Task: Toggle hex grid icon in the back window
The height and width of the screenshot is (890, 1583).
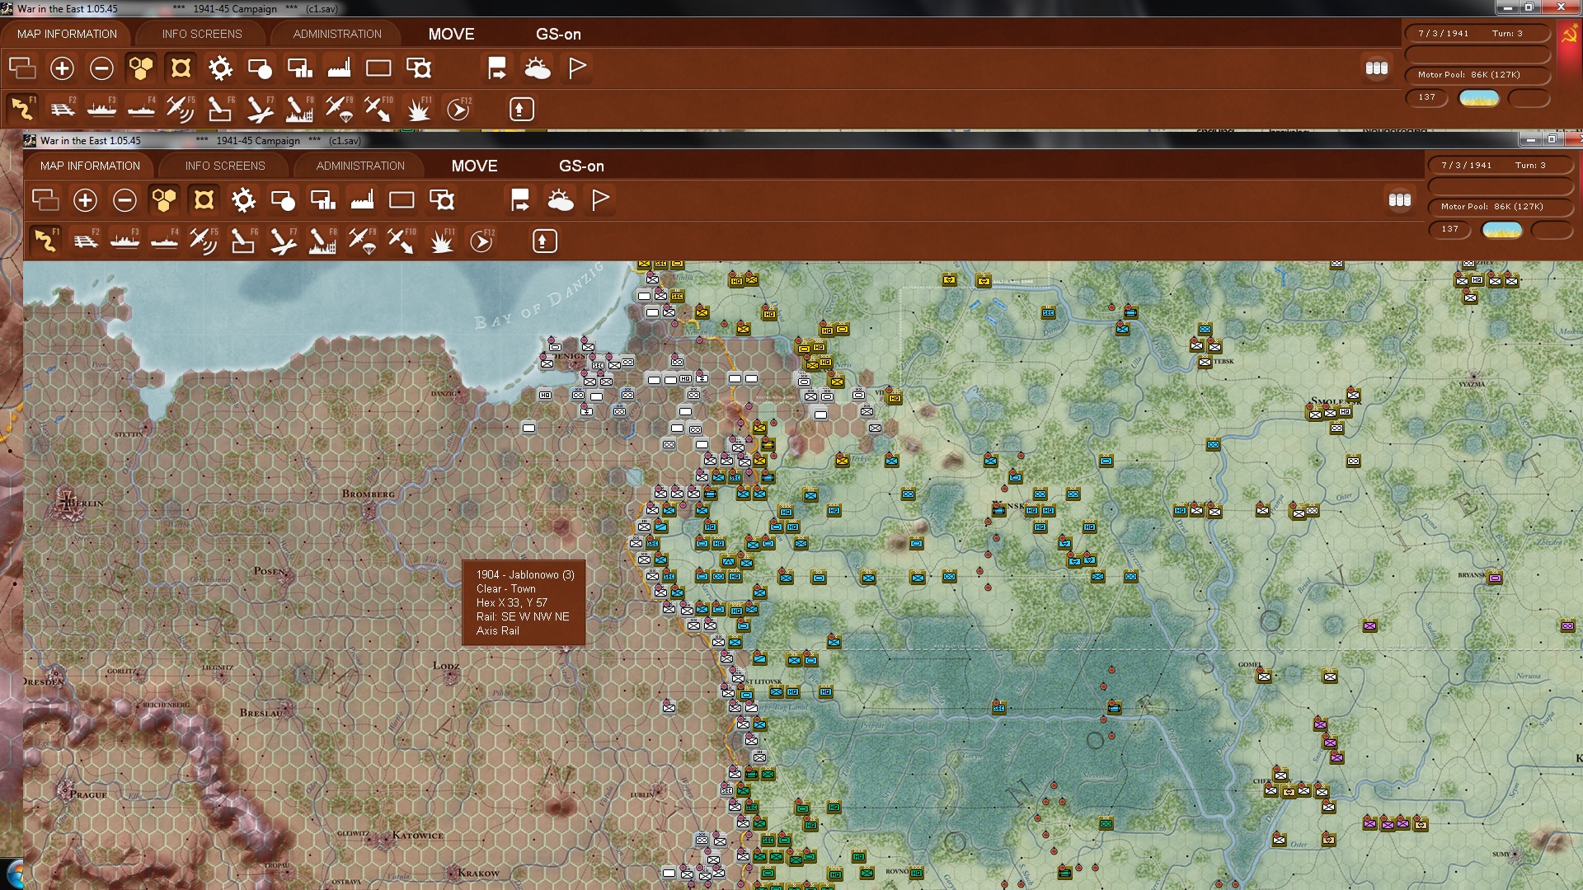Action: (141, 68)
